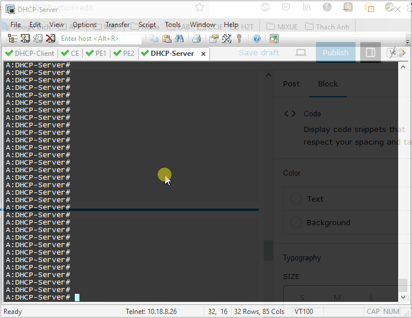Switch to the PE1 session tab

coord(96,54)
